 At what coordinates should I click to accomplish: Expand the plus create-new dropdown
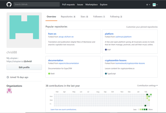click(x=148, y=5)
